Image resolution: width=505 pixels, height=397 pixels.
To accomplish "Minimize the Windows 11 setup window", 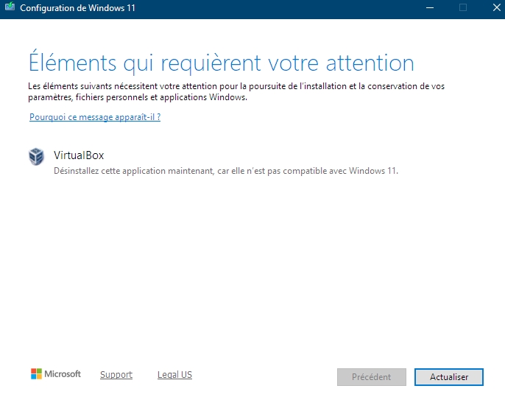I will (430, 7).
